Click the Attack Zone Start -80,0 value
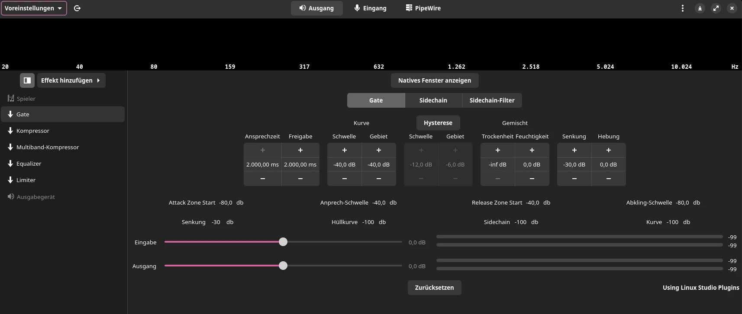 [226, 202]
